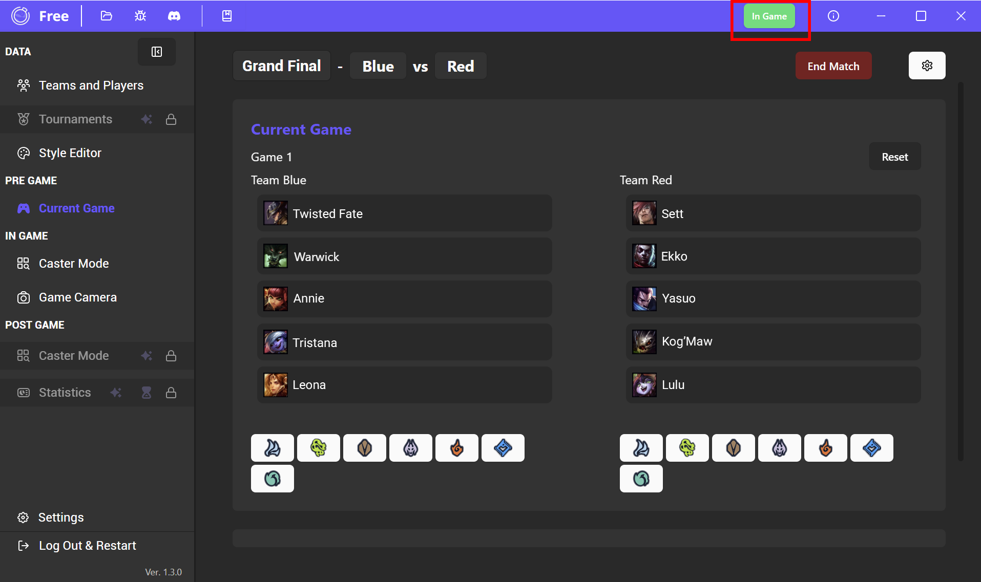Click the bookmark guide icon
981x582 pixels.
227,16
